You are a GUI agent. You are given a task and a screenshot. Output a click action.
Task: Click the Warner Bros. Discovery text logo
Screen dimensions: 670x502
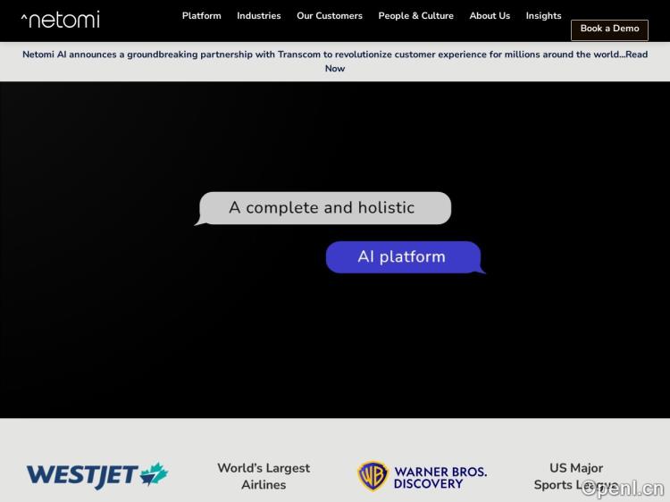pos(440,477)
